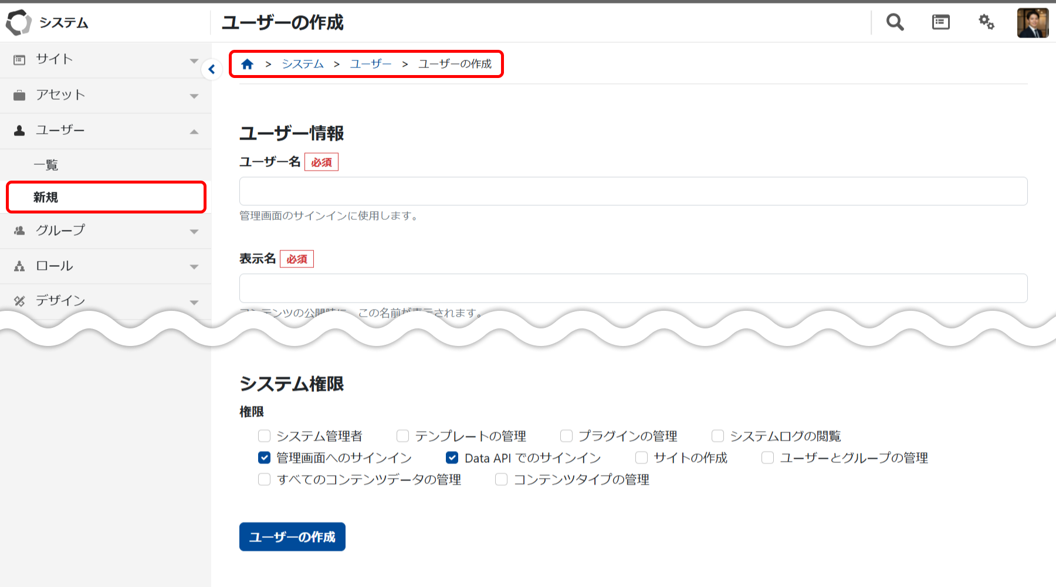This screenshot has width=1056, height=587.
Task: Uncheck 管理画面へのサインイン permission
Action: tap(265, 457)
